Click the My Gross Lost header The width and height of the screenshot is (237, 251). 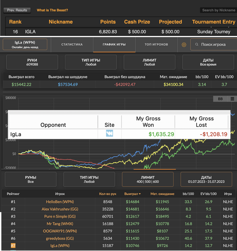[202, 122]
